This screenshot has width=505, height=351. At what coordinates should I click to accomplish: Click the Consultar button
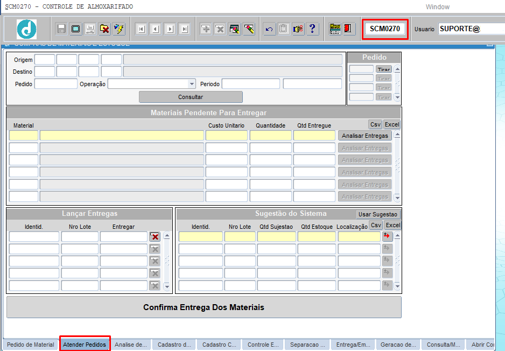(x=191, y=97)
